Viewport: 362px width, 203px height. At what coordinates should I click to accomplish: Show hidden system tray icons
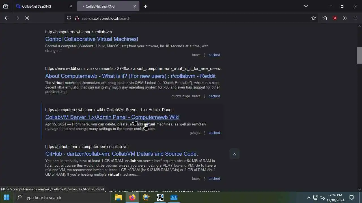coord(309,197)
